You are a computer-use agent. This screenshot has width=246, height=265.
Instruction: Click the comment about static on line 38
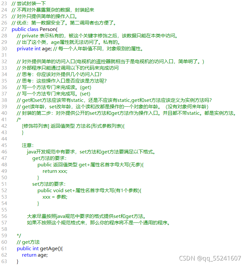pos(114,100)
